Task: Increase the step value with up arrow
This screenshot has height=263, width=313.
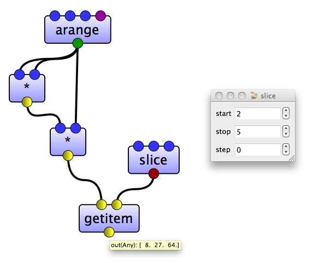Action: (286, 147)
